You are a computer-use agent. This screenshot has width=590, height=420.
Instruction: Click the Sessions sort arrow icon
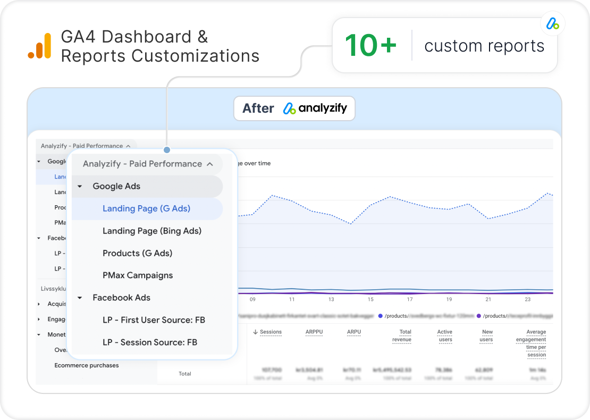[x=255, y=332]
